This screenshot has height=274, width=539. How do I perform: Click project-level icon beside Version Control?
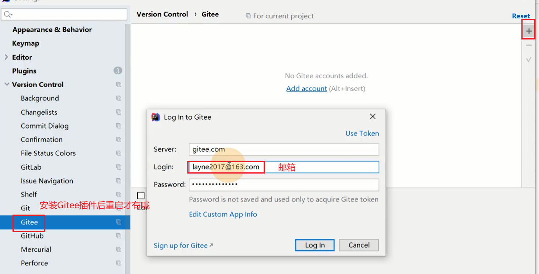(119, 84)
